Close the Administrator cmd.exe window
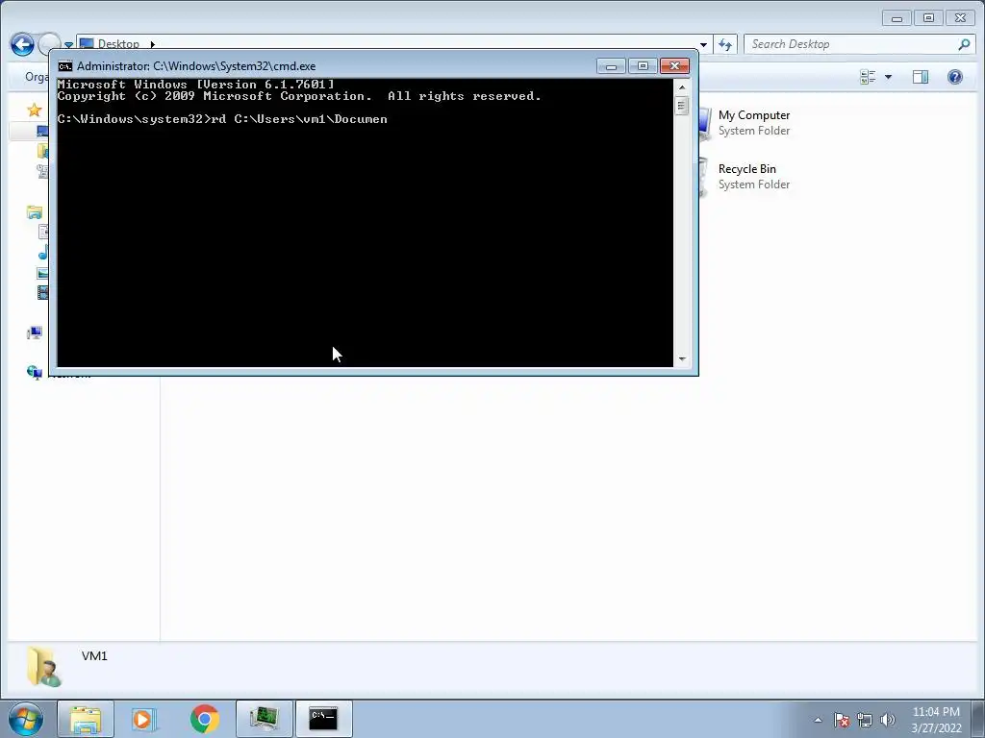 pyautogui.click(x=674, y=66)
